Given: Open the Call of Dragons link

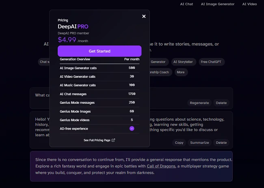Looking at the screenshot, I should pos(161,166).
